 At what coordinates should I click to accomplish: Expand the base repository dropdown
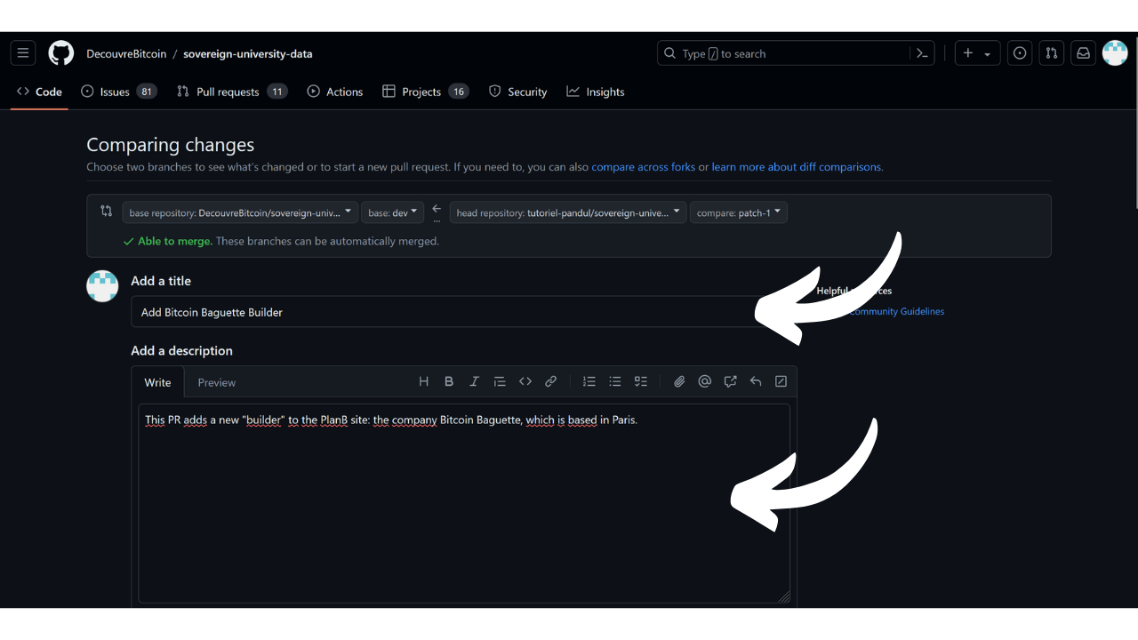click(240, 212)
